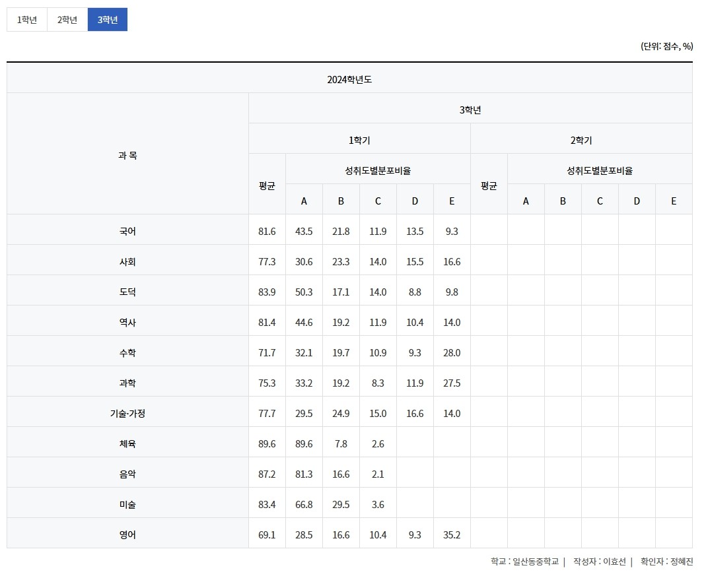Select the 영어 subject row label
This screenshot has height=580, width=704.
click(x=127, y=535)
